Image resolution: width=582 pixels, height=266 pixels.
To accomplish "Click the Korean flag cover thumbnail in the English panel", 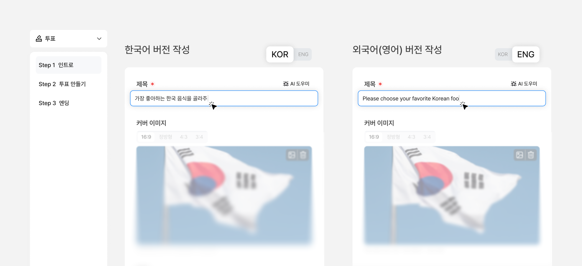I will pyautogui.click(x=452, y=195).
